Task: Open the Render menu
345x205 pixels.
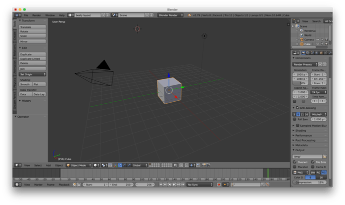Action: [x=36, y=15]
